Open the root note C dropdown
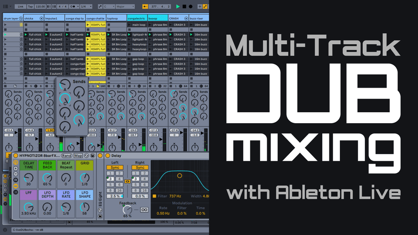The width and height of the screenshot is (418, 235). (109, 6)
